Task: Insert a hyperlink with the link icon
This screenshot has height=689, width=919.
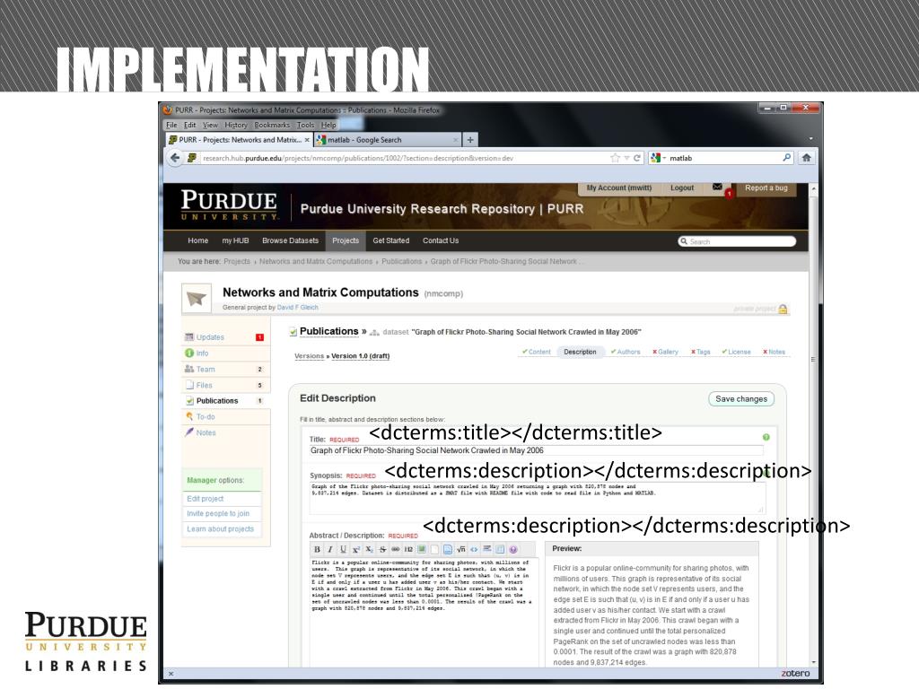Action: point(395,550)
